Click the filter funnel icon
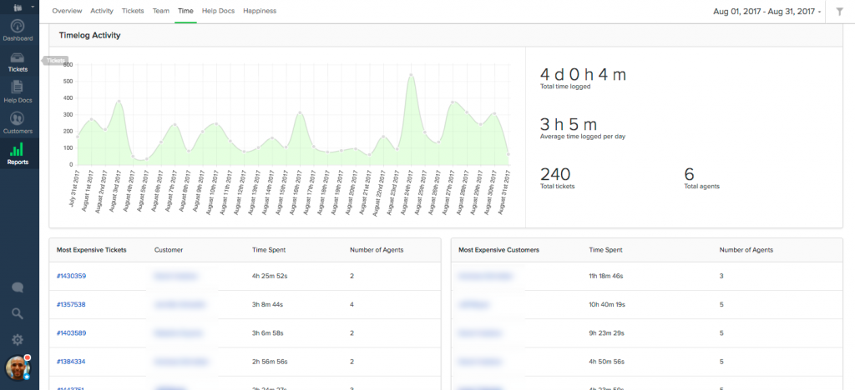This screenshot has width=855, height=390. tap(839, 12)
